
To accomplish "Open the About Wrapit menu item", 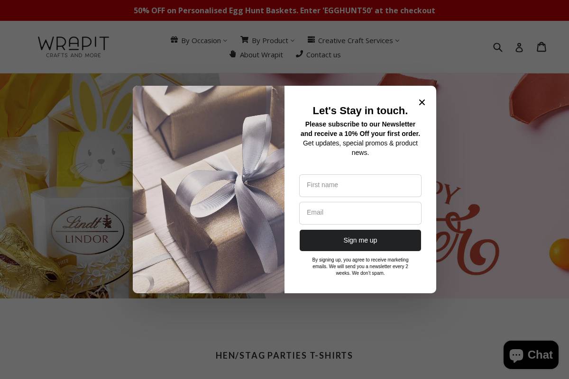I will point(261,54).
